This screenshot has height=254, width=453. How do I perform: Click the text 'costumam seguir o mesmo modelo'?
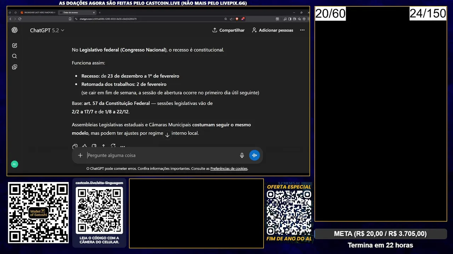point(161,129)
